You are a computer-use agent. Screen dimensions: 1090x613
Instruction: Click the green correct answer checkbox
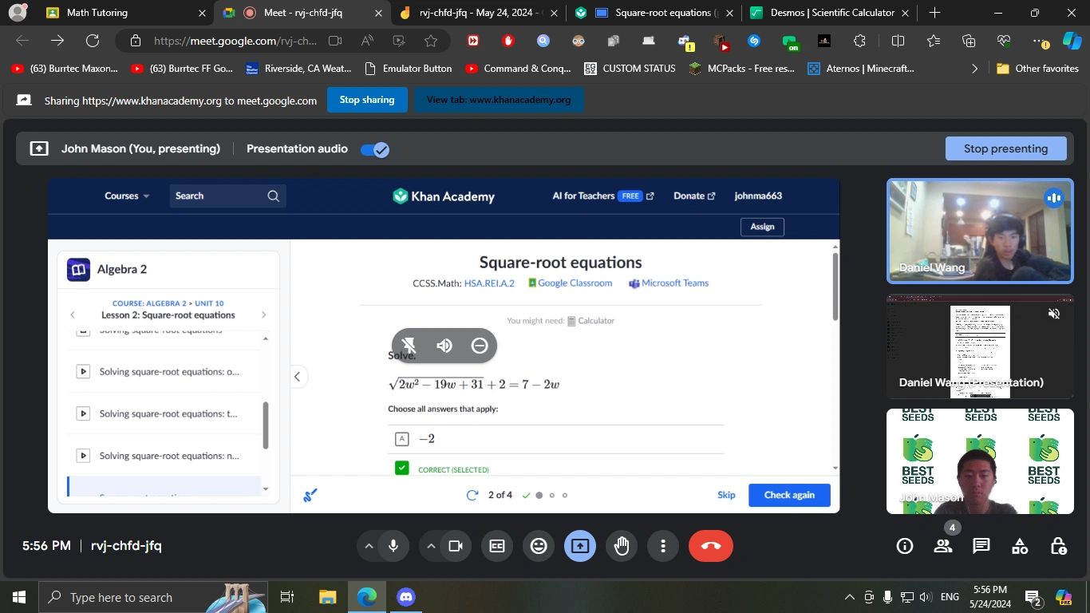coord(402,468)
